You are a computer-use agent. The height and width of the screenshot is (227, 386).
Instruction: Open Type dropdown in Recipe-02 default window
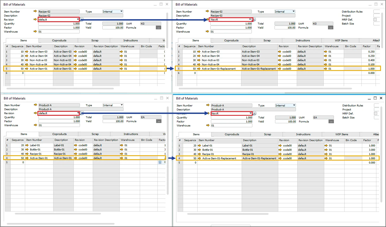click(121, 11)
